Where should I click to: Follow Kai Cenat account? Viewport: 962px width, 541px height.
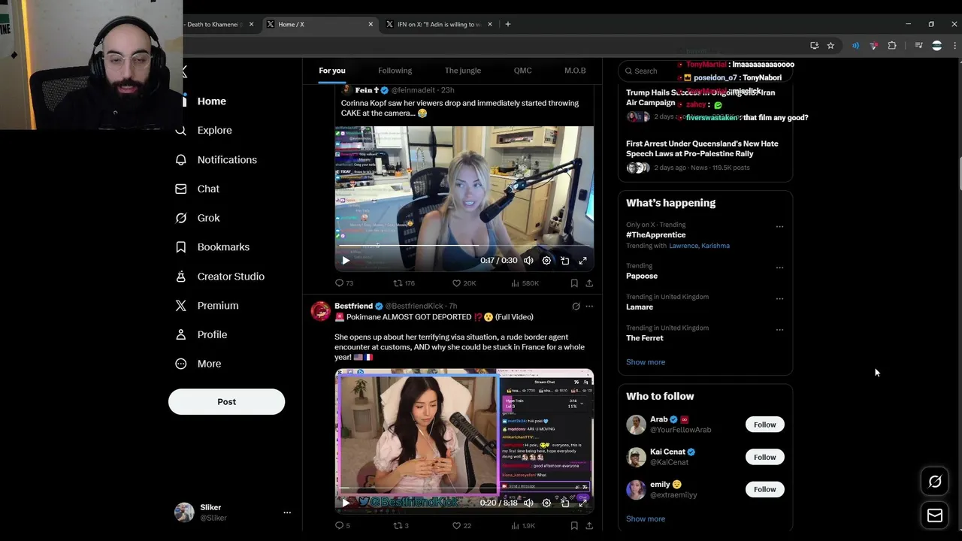(x=764, y=457)
